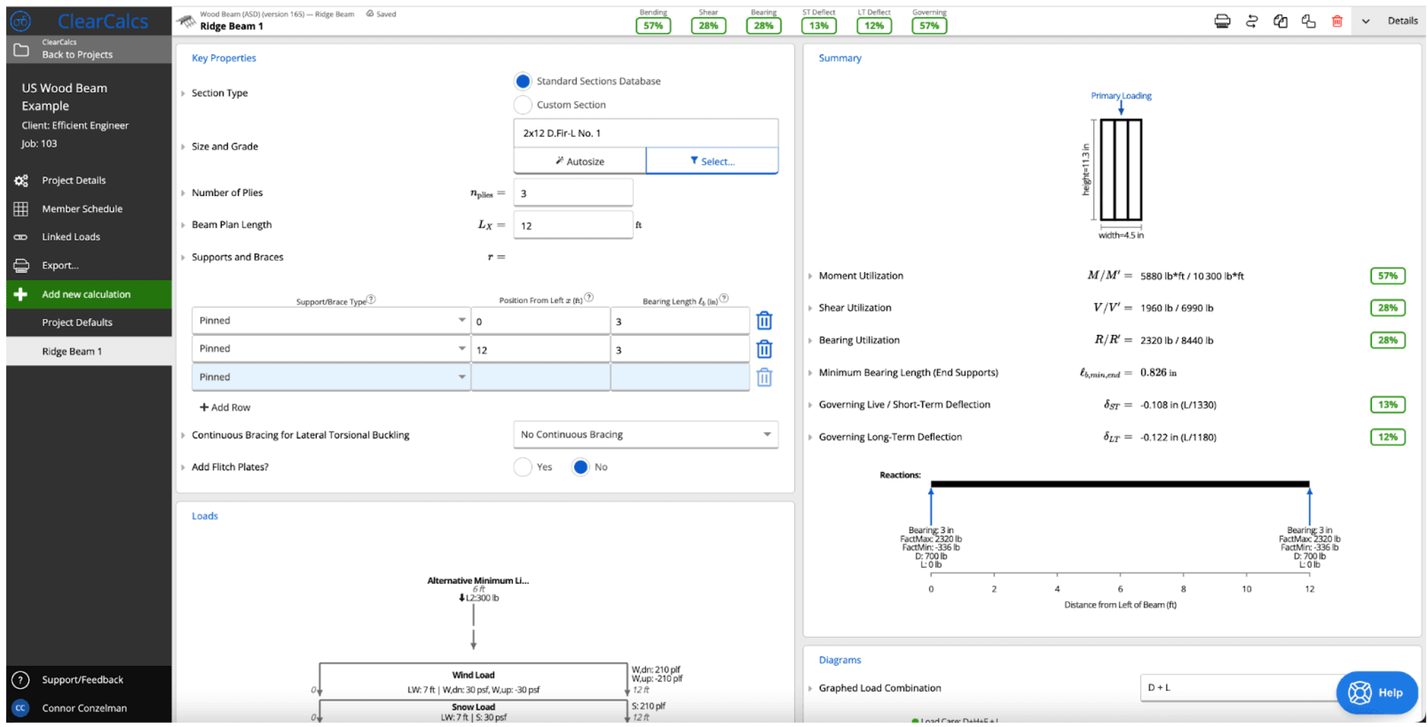This screenshot has width=1428, height=727.
Task: Click the Select... section button
Action: [x=712, y=161]
